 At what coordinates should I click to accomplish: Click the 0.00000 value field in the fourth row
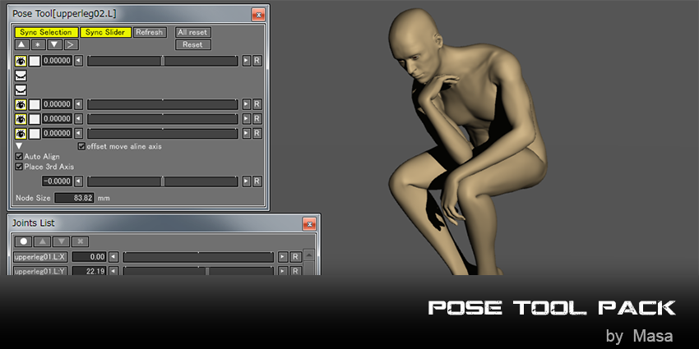tap(57, 133)
